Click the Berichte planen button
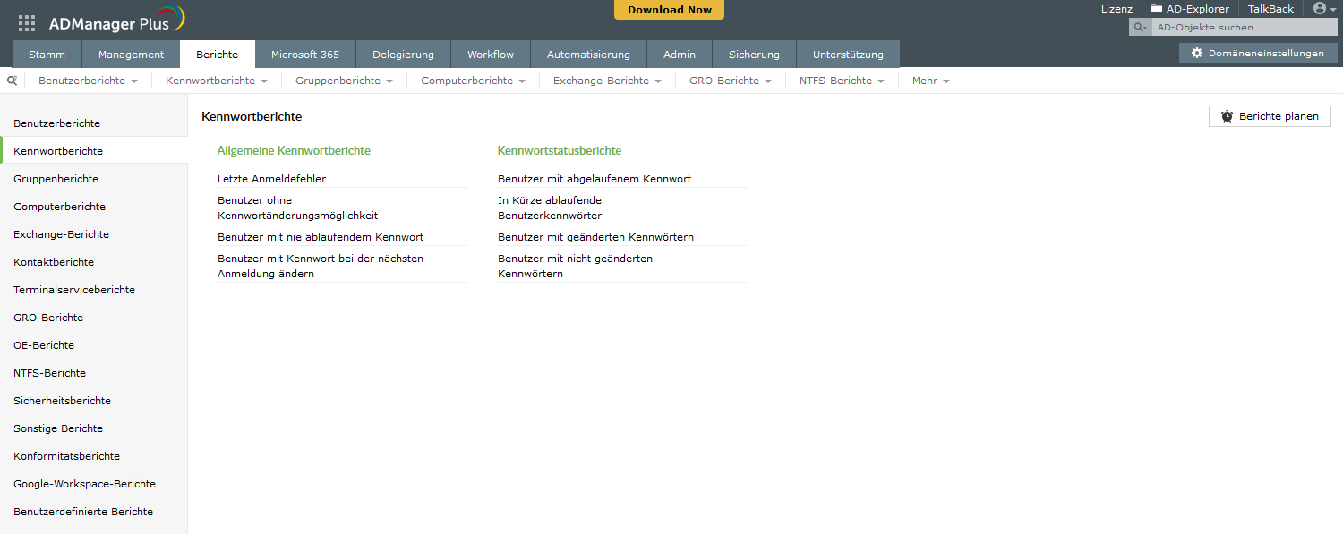The width and height of the screenshot is (1343, 534). click(1269, 116)
